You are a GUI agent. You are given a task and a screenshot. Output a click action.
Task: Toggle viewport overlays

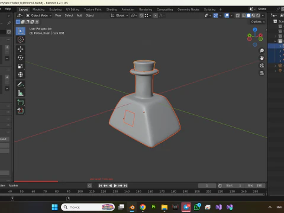227,15
